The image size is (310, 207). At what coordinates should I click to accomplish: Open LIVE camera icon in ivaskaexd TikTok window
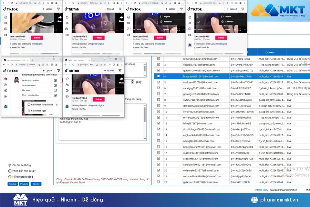(x=190, y=35)
